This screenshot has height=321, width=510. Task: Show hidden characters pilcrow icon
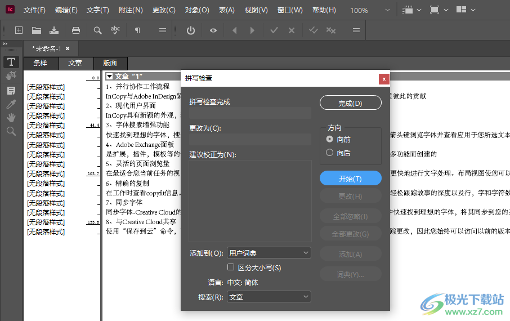pos(137,30)
